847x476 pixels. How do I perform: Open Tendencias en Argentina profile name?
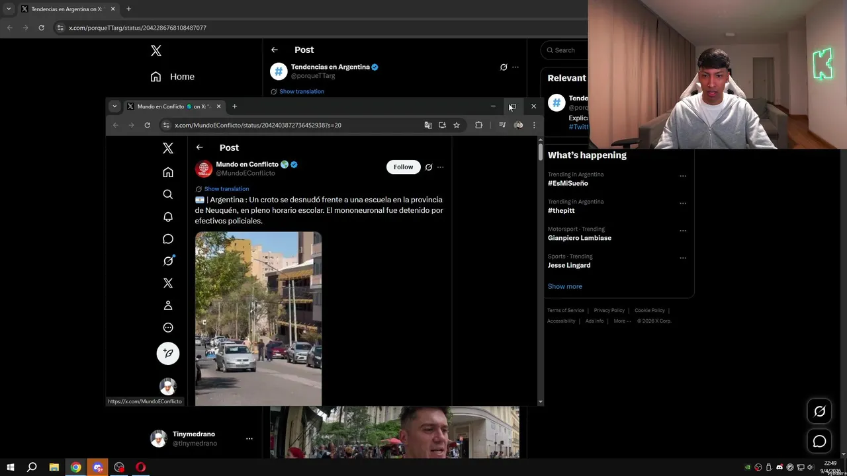click(330, 67)
